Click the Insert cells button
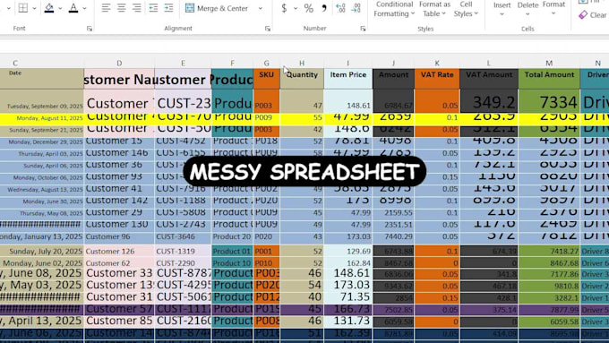 click(502, 9)
